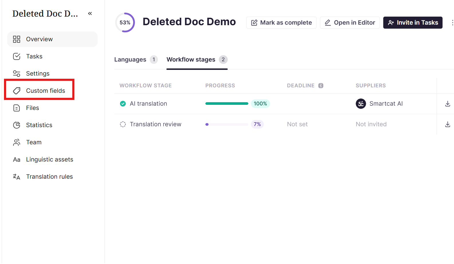View project Statistics

pyautogui.click(x=52, y=125)
